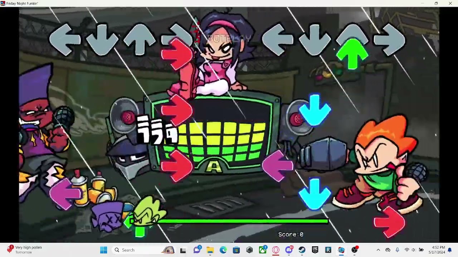Viewport: 458px width, 257px height.
Task: Open Microsoft Store from taskbar
Action: 236,250
